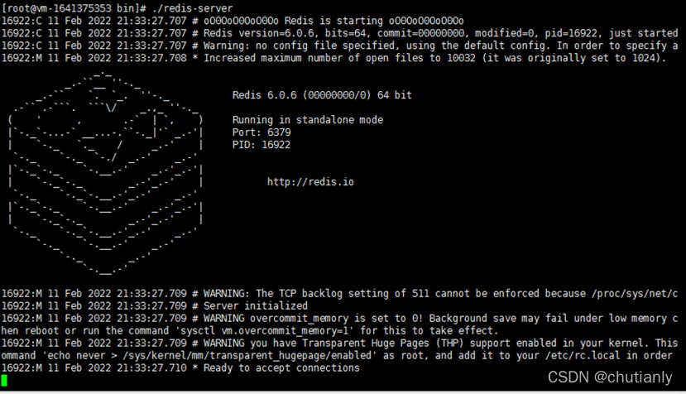Click the 'Redis version=6.0.6' log line
This screenshot has width=686, height=394.
339,33
